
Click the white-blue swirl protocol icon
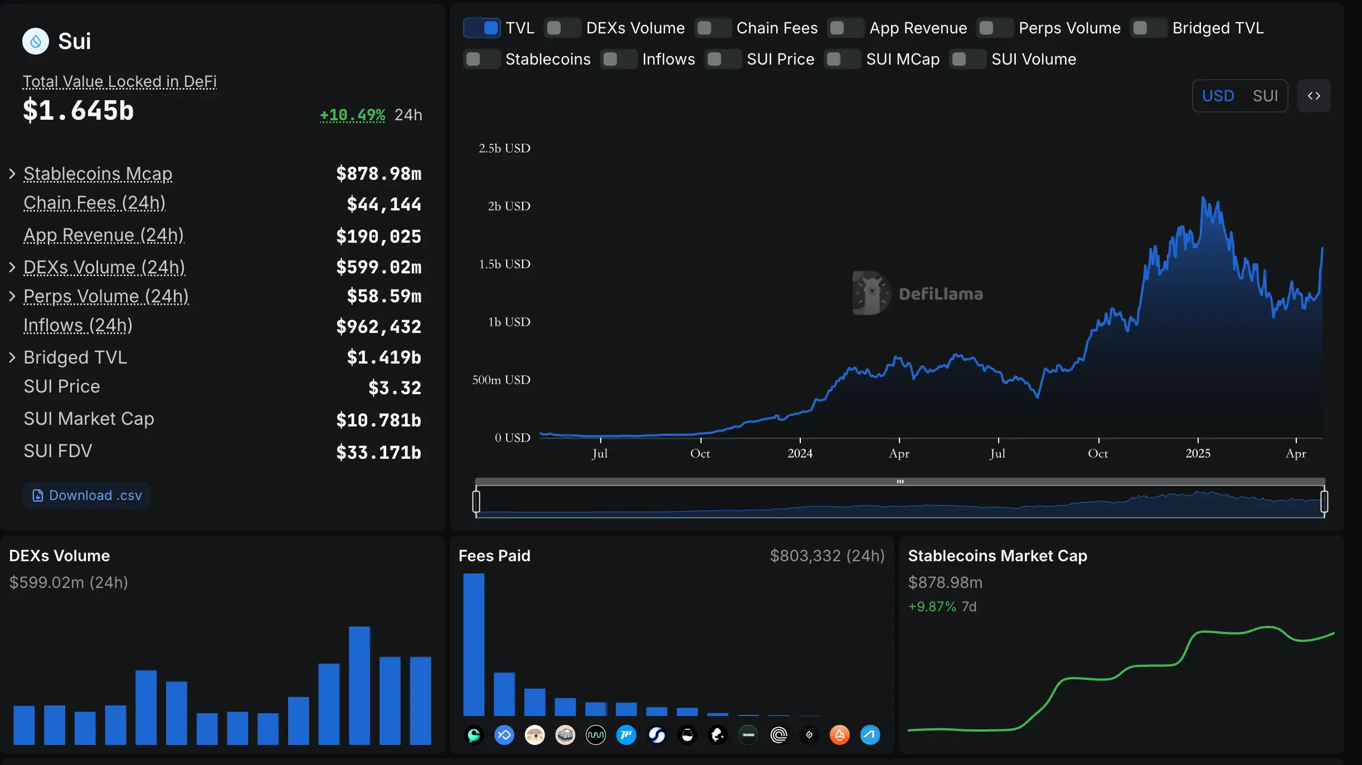coord(657,735)
